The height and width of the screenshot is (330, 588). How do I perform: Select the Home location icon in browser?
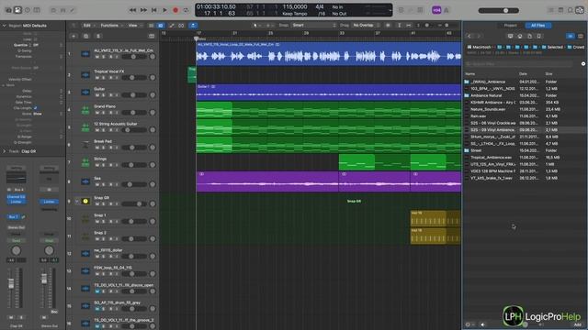pyautogui.click(x=520, y=37)
